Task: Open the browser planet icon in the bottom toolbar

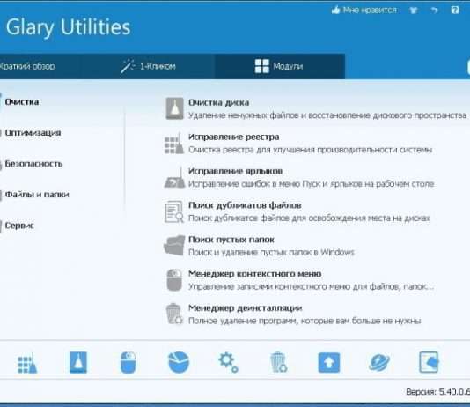Action: [x=378, y=362]
